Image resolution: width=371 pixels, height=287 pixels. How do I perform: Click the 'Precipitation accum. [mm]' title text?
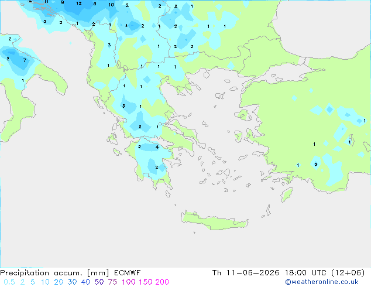pyautogui.click(x=54, y=273)
